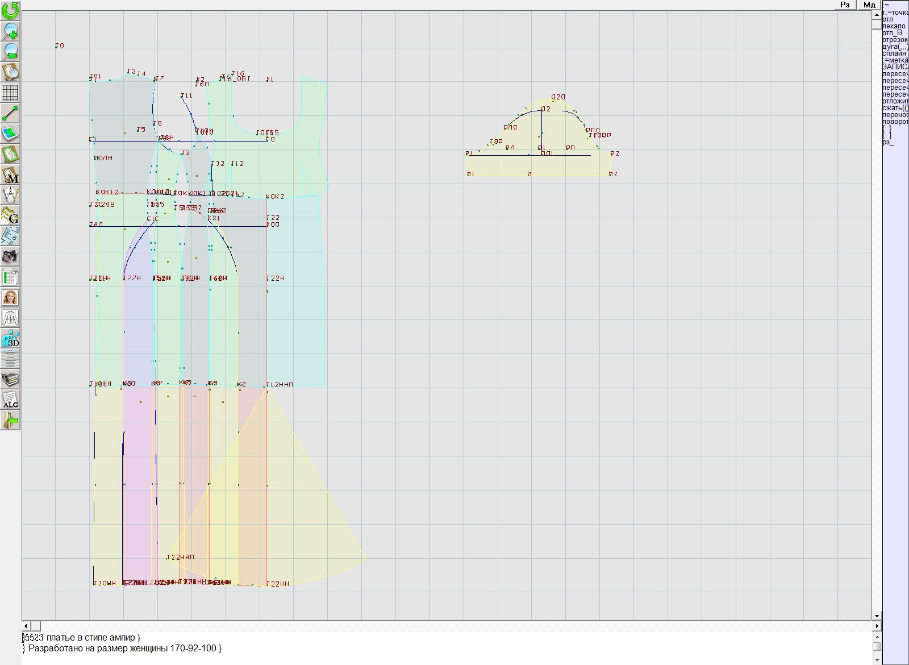909x665 pixels.
Task: Click the horizontal scrollbar left arrow
Action: pyautogui.click(x=26, y=626)
